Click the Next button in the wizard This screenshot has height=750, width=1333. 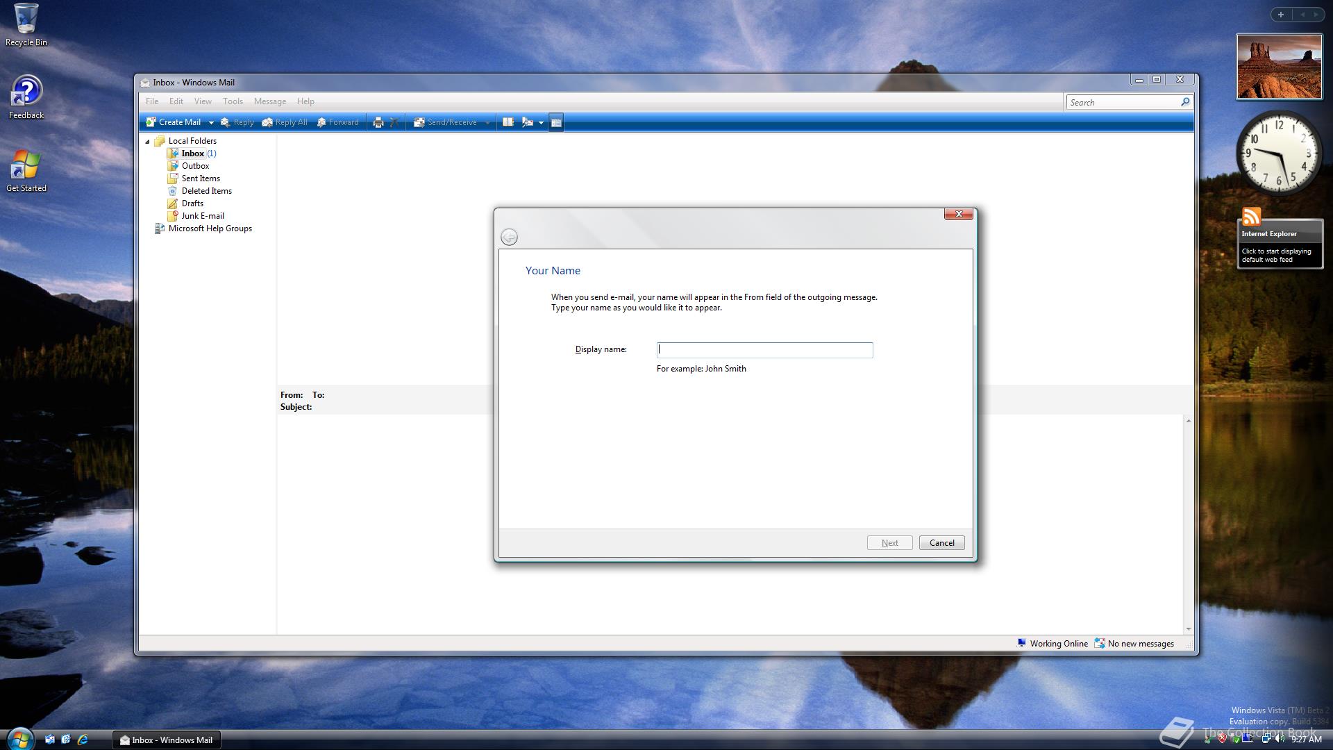pyautogui.click(x=889, y=543)
